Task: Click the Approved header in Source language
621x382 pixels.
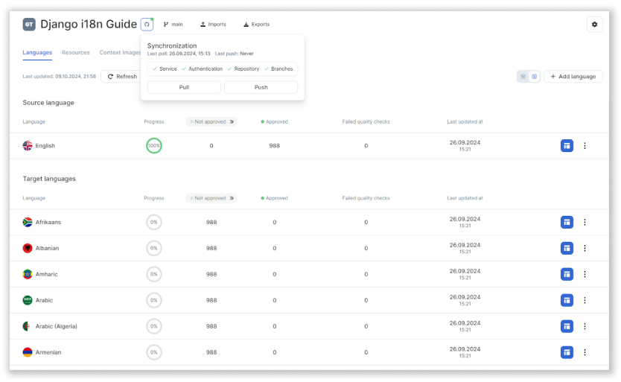Action: tap(275, 121)
